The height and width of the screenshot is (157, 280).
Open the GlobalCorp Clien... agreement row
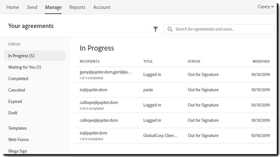160,136
